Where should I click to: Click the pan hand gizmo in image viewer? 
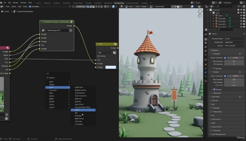click(200, 16)
